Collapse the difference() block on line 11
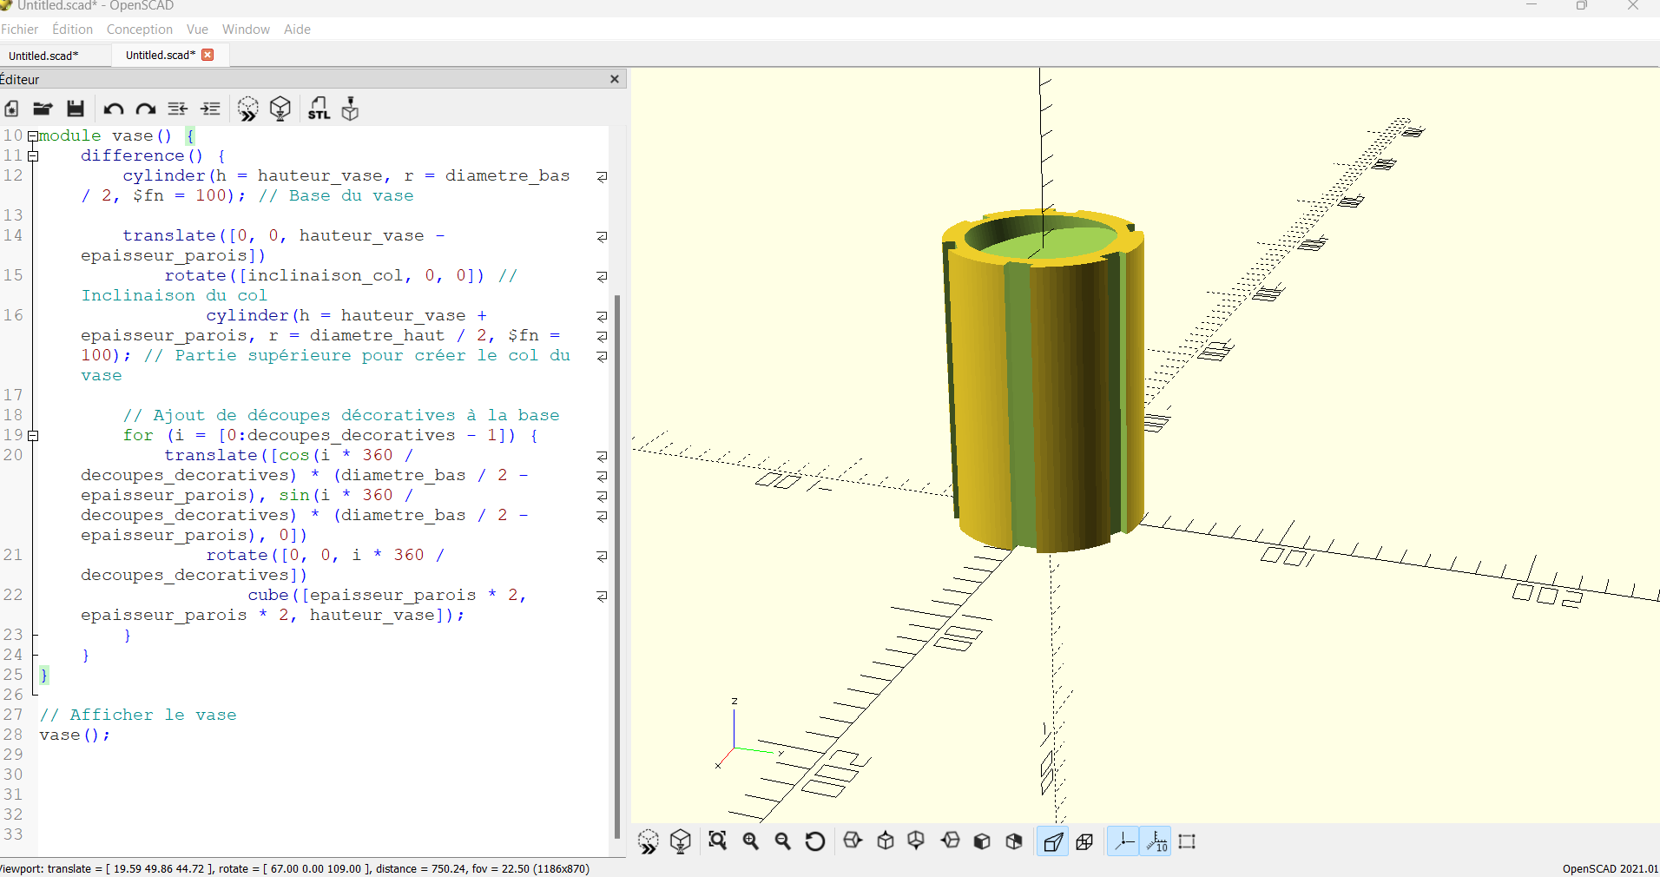The height and width of the screenshot is (877, 1660). pos(33,156)
